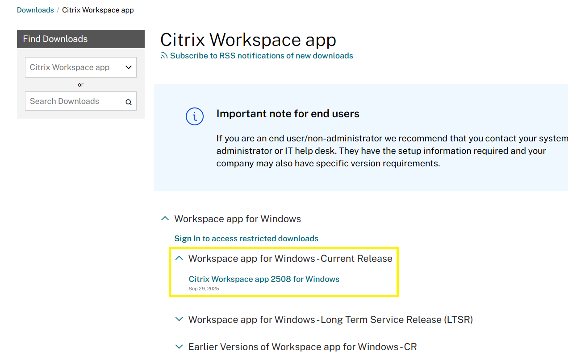Open Citrix Workspace app 2508 for Windows

(264, 279)
